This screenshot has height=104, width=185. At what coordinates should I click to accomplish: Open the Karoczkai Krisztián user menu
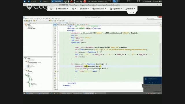[152, 1]
